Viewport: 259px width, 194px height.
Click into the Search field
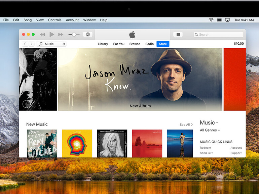(218, 35)
